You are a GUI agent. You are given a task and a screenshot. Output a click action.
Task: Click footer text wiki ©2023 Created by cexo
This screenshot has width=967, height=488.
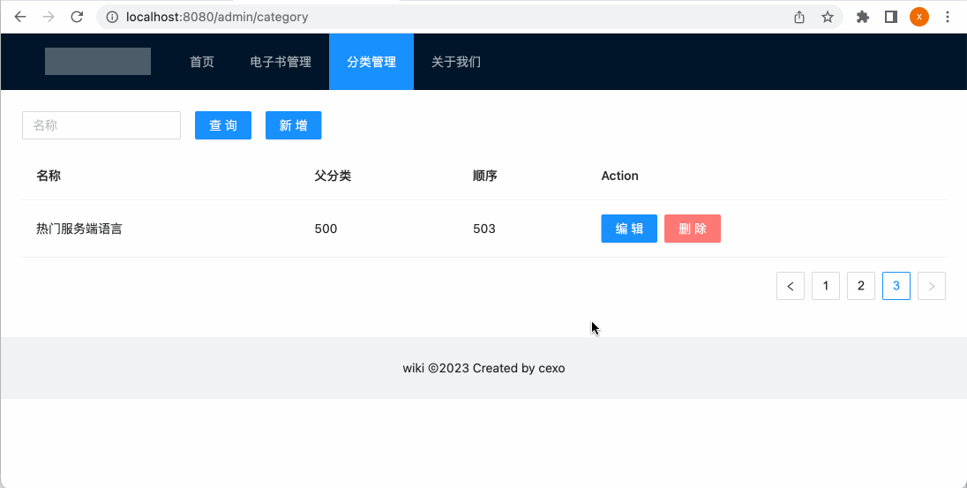pos(483,368)
